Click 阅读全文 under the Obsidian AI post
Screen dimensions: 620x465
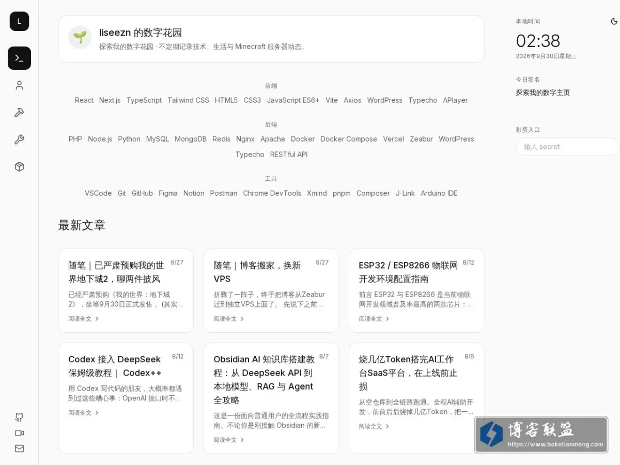(x=229, y=440)
